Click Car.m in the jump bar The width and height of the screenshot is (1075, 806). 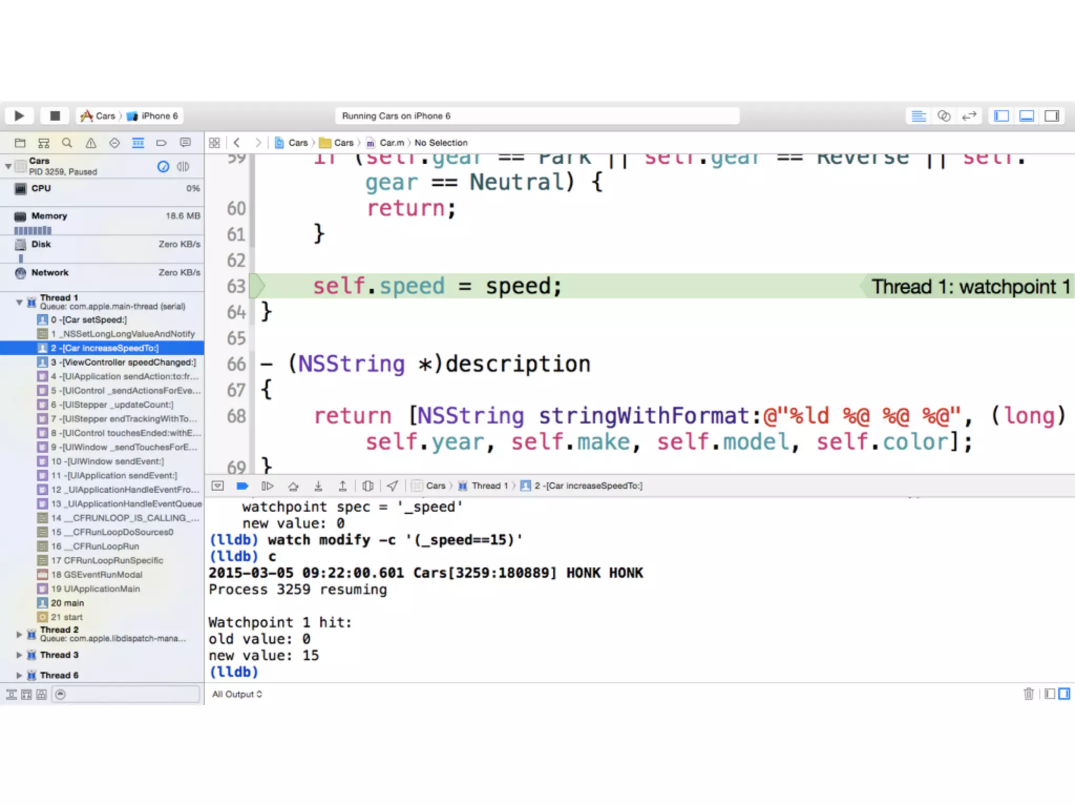point(392,143)
